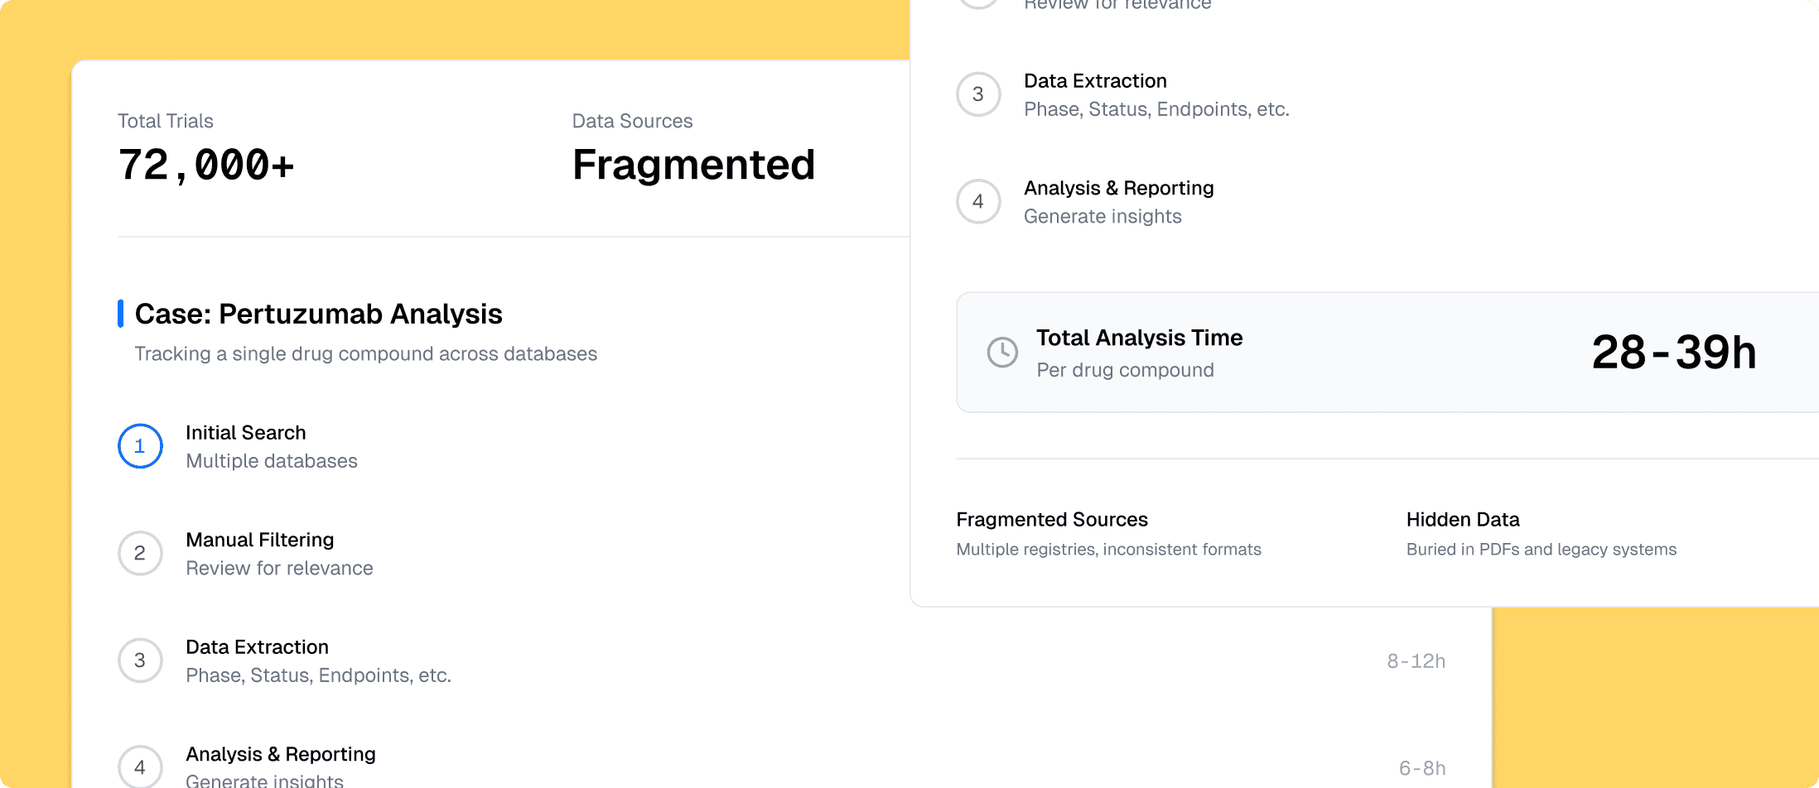Click the 72,000+ Total Trials figure
The image size is (1819, 788).
coord(206,165)
